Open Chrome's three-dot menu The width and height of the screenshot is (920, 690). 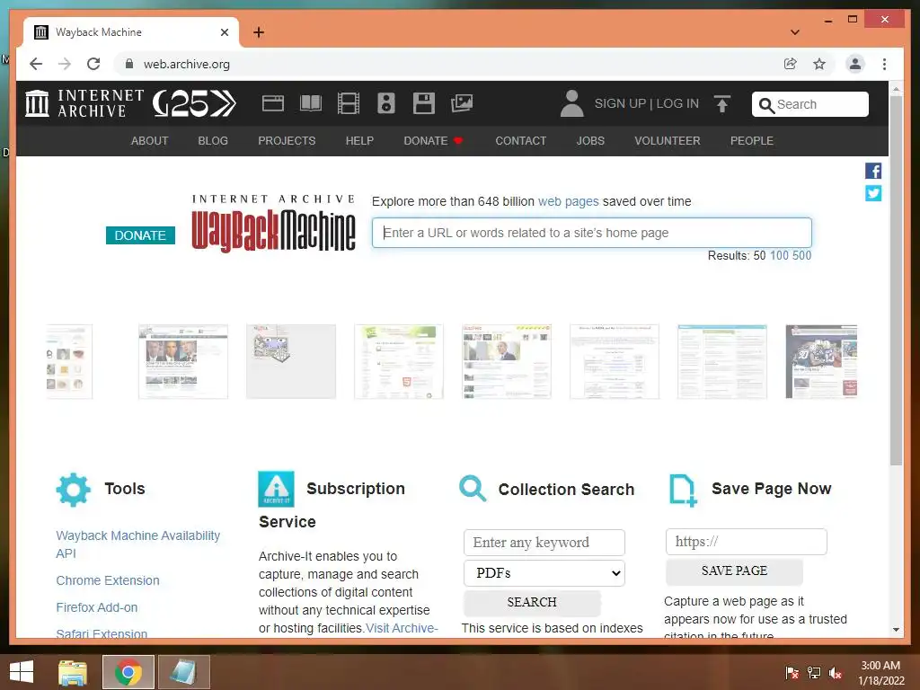tap(884, 64)
